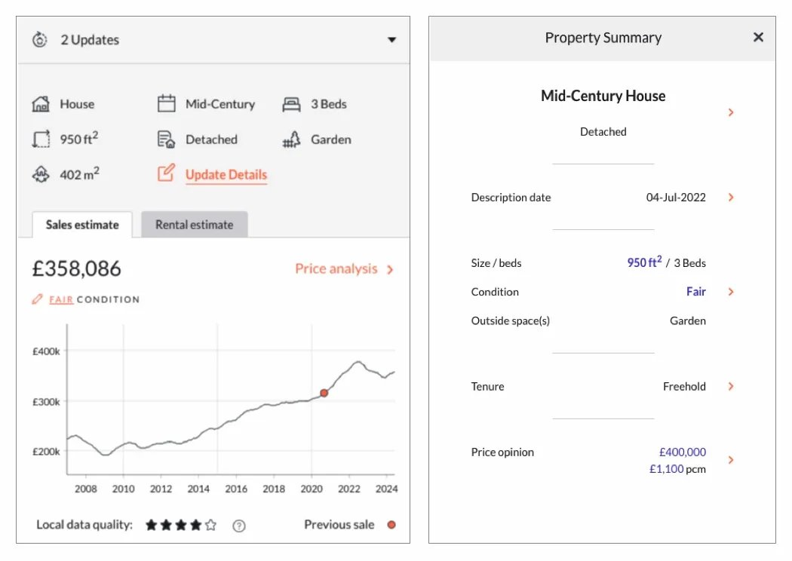Image resolution: width=792 pixels, height=561 pixels.
Task: Click the 3 Beds text in summary
Action: [690, 263]
